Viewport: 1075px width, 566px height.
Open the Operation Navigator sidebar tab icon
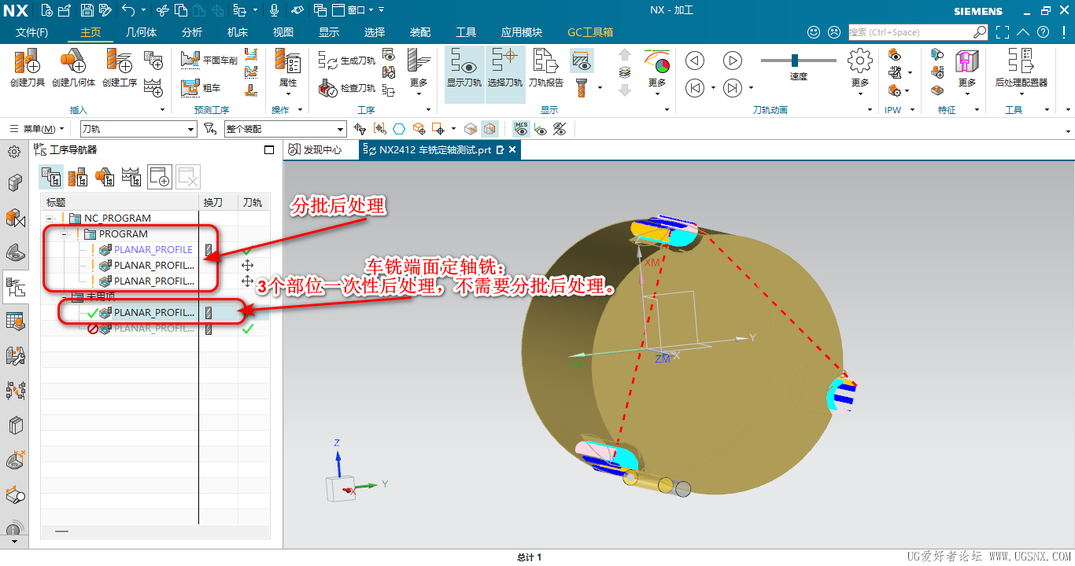pyautogui.click(x=16, y=288)
